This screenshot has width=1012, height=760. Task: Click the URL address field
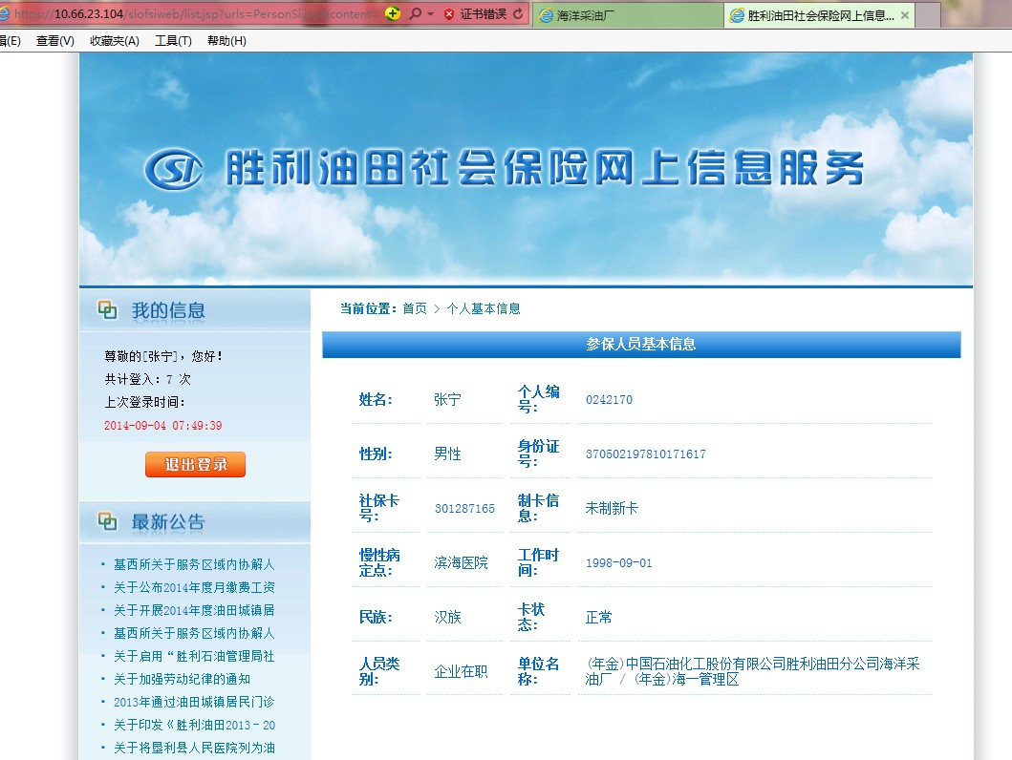click(191, 13)
